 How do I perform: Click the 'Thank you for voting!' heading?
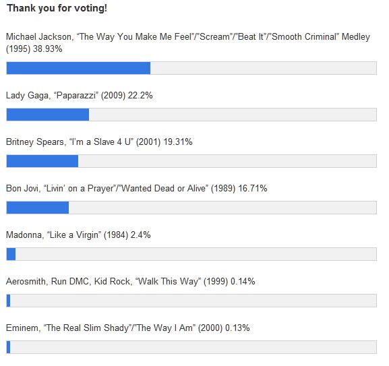[57, 8]
